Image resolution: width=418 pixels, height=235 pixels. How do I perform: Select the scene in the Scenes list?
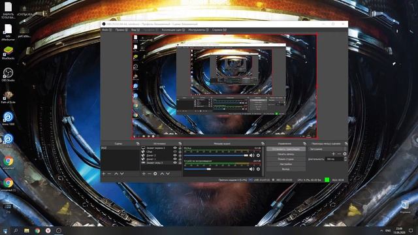point(120,148)
